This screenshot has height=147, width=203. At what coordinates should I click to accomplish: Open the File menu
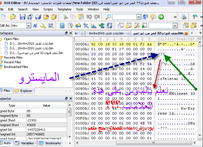click(2, 9)
